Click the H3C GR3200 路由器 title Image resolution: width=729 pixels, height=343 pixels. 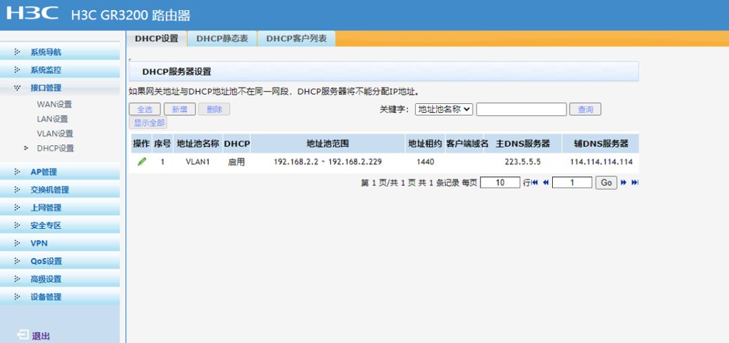[131, 16]
